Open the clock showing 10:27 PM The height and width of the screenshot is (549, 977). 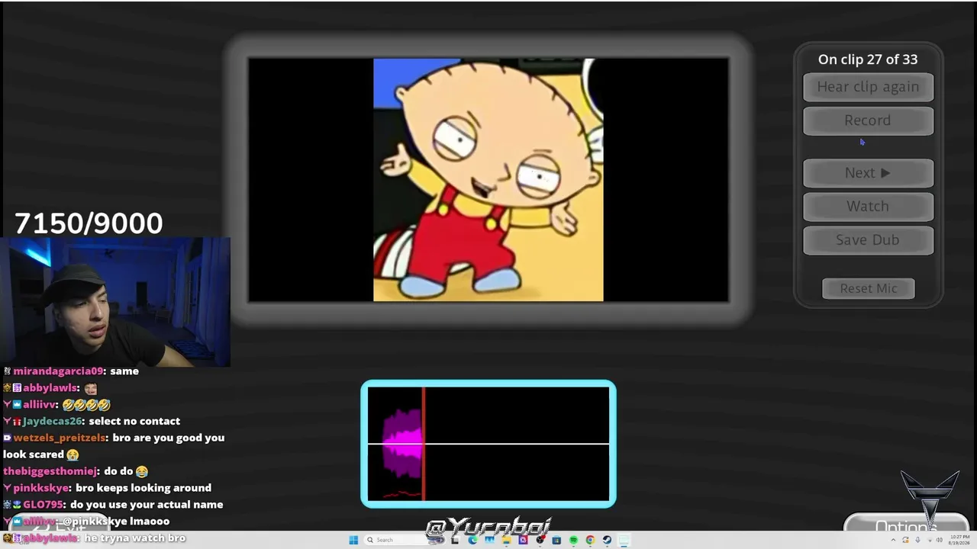[x=959, y=540]
